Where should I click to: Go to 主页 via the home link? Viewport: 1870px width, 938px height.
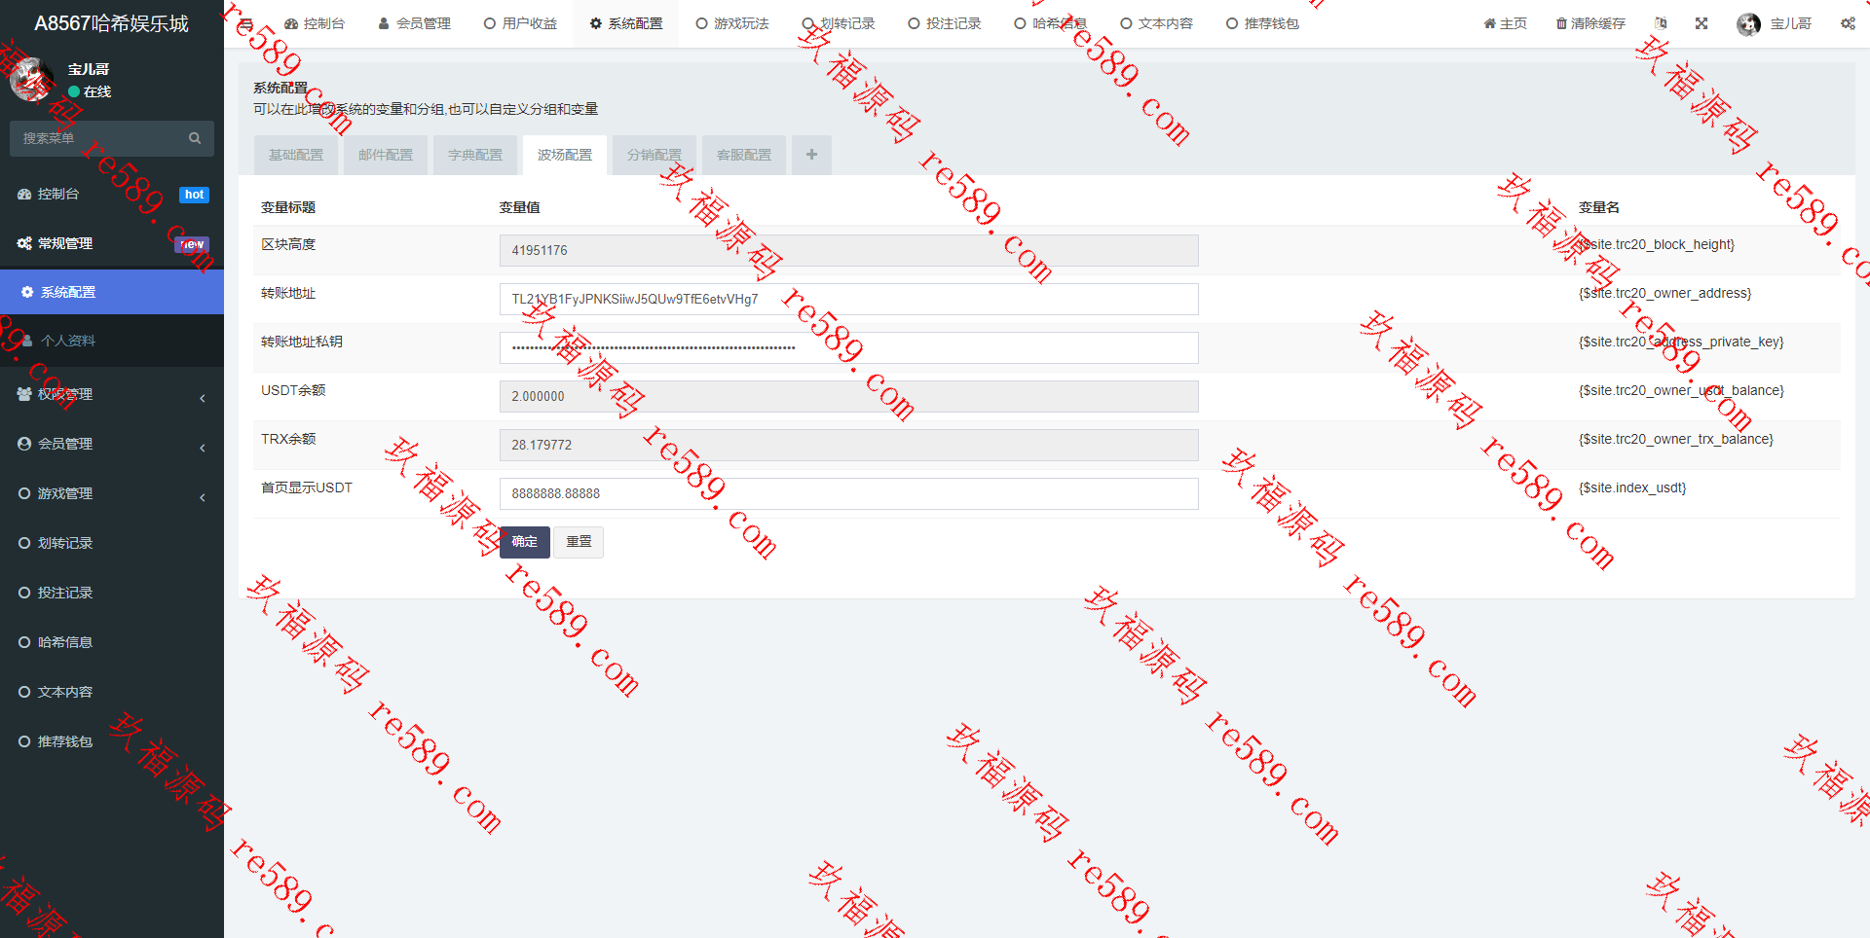point(1506,23)
